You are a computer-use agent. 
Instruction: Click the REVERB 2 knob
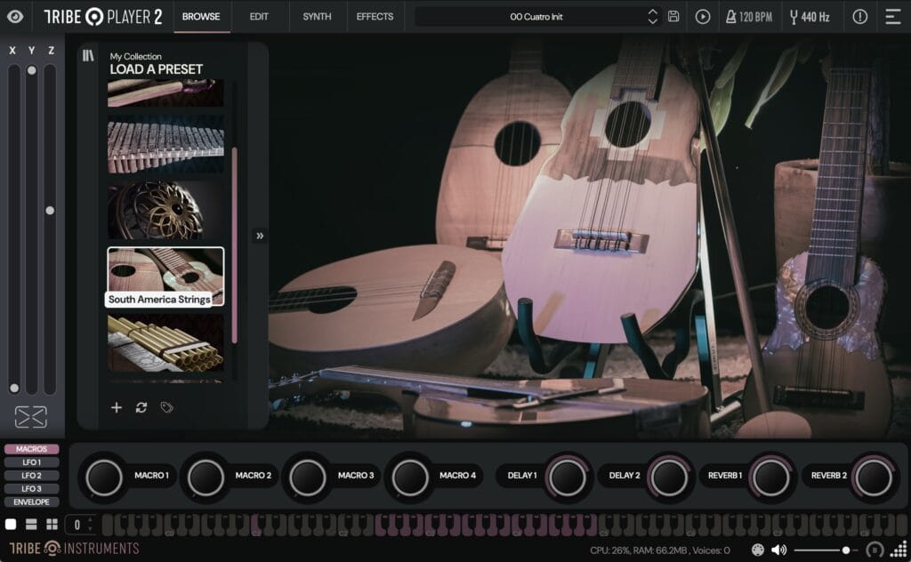pos(874,478)
